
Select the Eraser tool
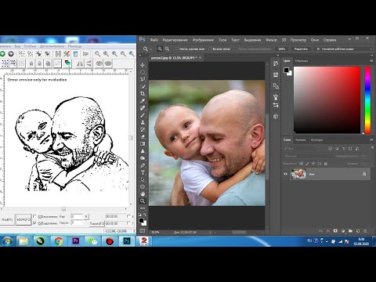tap(143, 136)
